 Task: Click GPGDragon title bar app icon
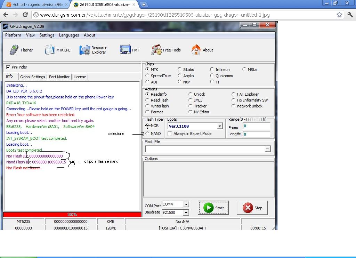click(6, 26)
